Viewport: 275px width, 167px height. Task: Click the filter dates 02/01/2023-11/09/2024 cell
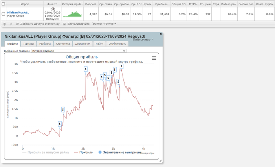click(x=52, y=14)
